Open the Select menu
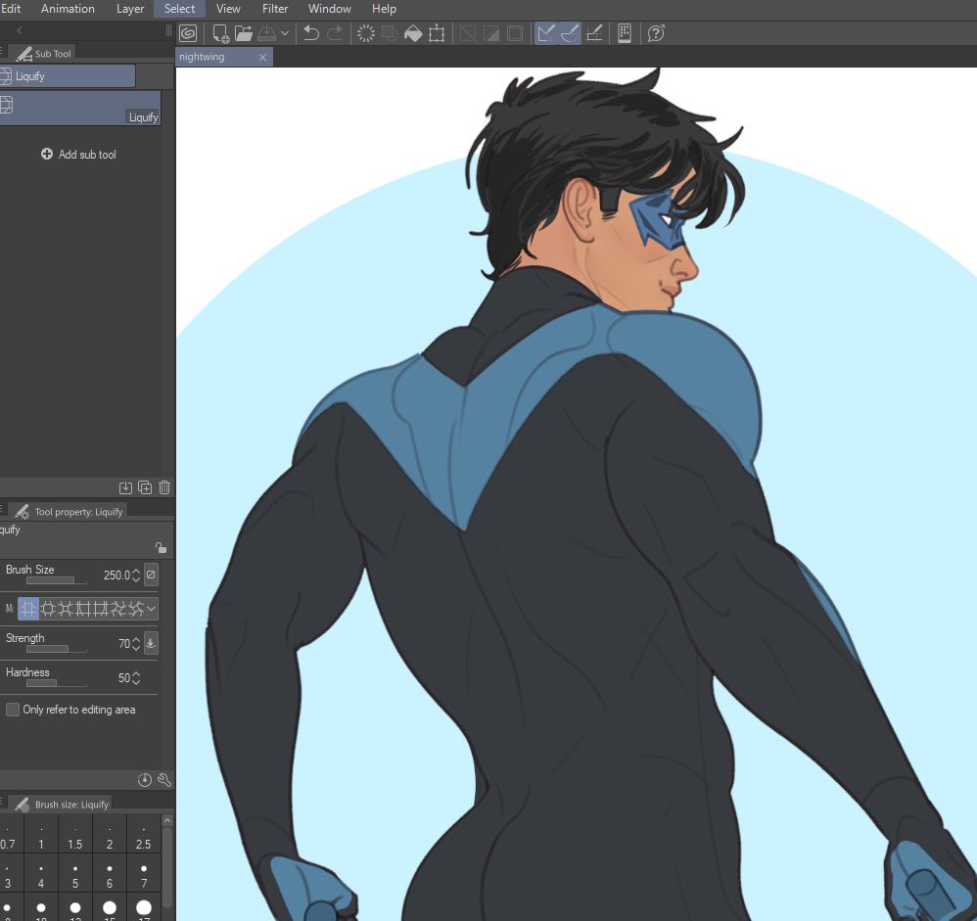 [179, 9]
